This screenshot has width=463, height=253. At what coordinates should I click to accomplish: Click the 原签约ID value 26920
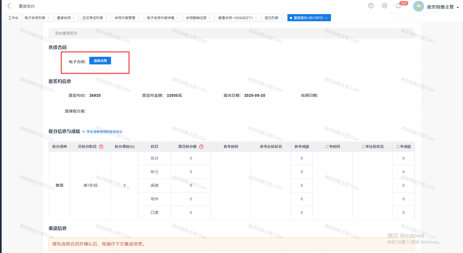pos(95,95)
